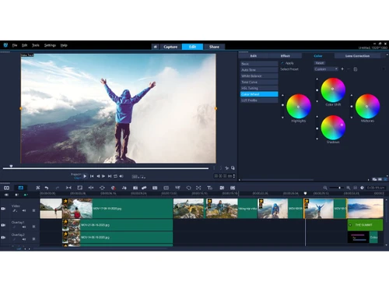The height and width of the screenshot is (292, 389).
Task: Toggle repeat playback
Action: [x=115, y=176]
